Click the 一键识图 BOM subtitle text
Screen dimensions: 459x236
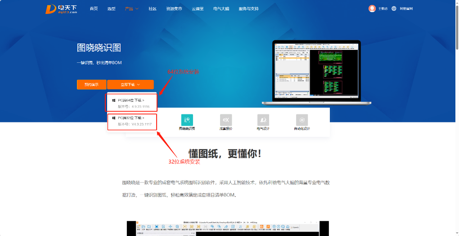(x=99, y=63)
